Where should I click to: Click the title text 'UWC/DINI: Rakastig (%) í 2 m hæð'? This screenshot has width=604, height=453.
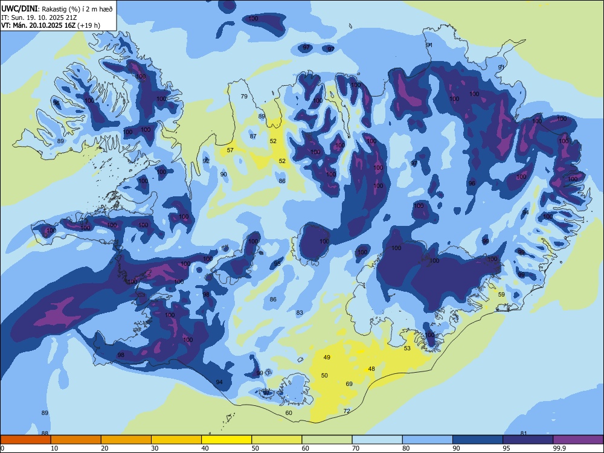click(57, 8)
